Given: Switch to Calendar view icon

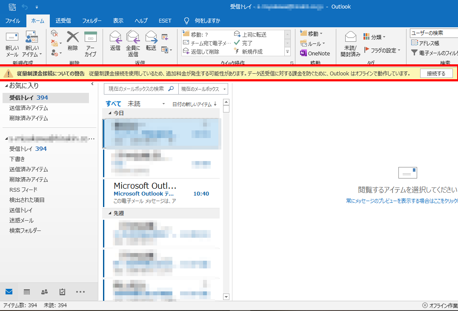Looking at the screenshot, I should click(26, 292).
